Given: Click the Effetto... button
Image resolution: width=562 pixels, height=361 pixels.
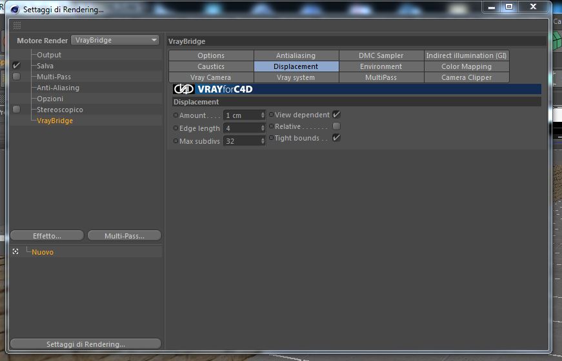Looking at the screenshot, I should point(47,236).
